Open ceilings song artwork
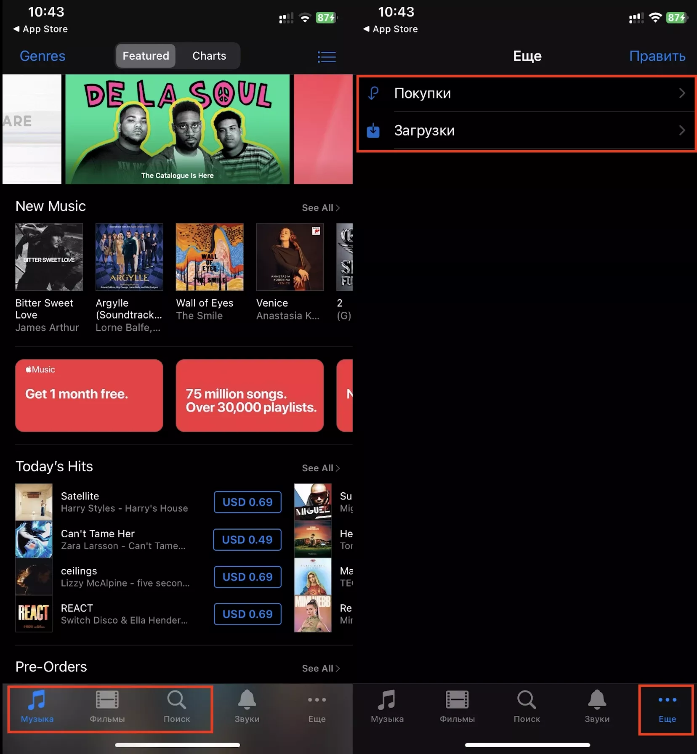697x754 pixels. coord(34,576)
